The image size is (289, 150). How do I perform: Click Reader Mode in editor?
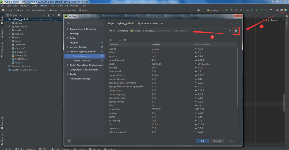pyautogui.click(x=270, y=20)
